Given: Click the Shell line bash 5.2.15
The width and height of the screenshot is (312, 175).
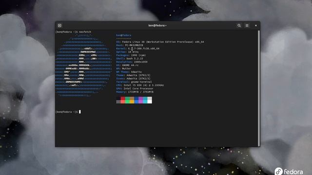Looking at the screenshot, I should tap(130, 58).
